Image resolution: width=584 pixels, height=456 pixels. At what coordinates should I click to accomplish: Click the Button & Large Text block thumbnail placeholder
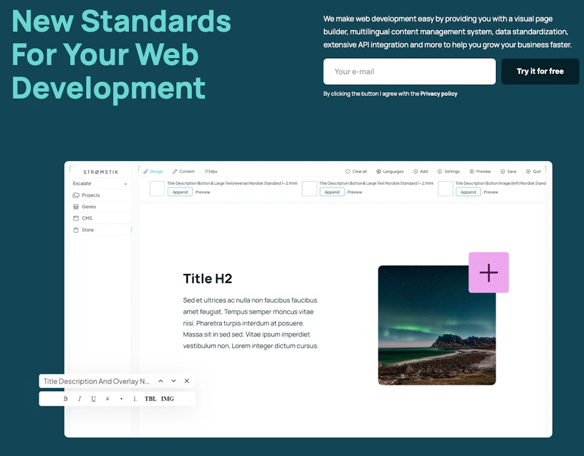(309, 188)
